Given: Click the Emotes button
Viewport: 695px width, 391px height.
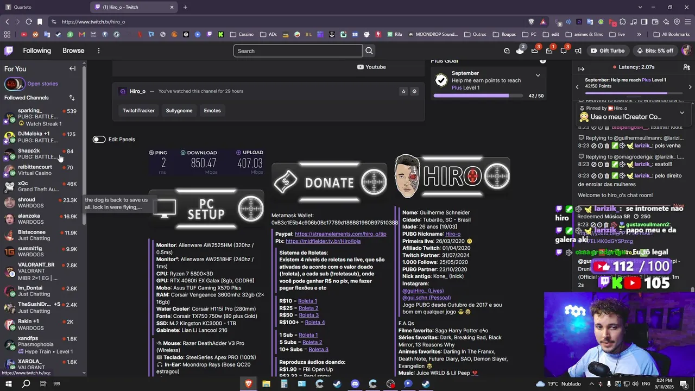Looking at the screenshot, I should point(212,110).
